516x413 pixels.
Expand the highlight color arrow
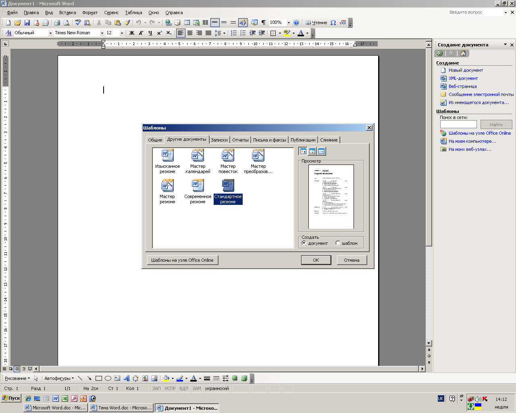pyautogui.click(x=293, y=33)
